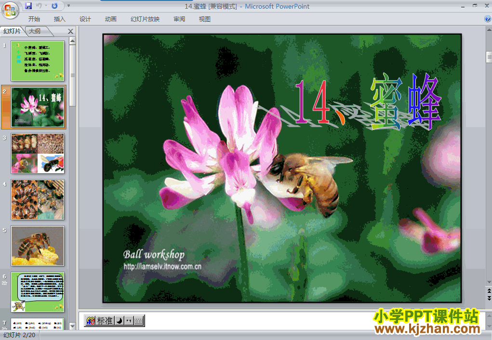Screen dimensions: 492x340
Task: Open the 动画 ribbon tab
Action: click(110, 19)
